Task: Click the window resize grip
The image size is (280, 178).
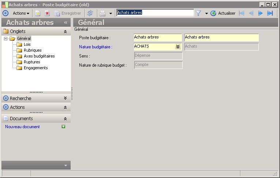Action: (276, 174)
